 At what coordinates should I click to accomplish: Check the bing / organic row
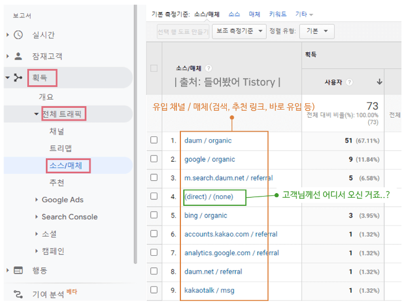pos(154,215)
